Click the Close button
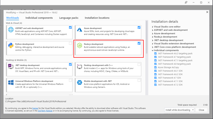 [201, 110]
